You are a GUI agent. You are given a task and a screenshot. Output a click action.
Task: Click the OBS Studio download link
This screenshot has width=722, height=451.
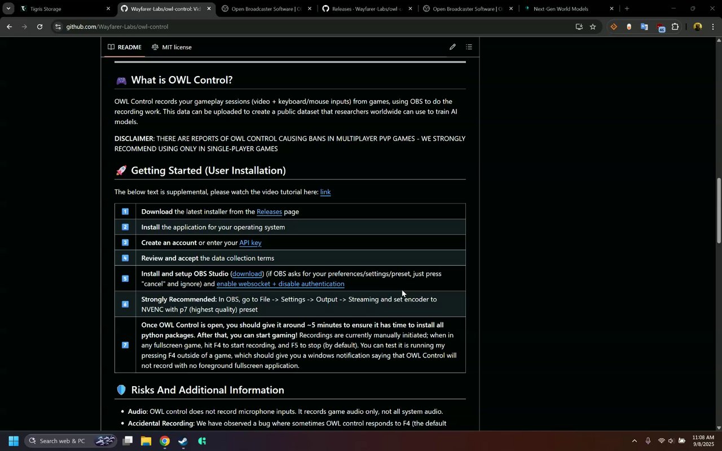point(247,273)
